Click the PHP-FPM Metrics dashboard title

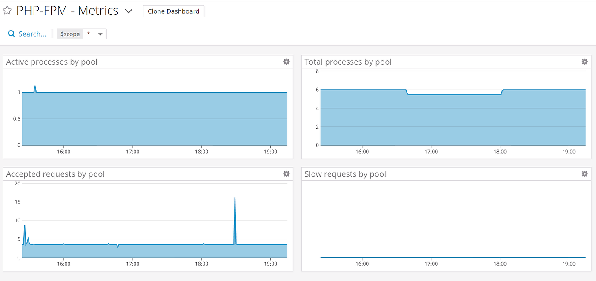pyautogui.click(x=68, y=11)
